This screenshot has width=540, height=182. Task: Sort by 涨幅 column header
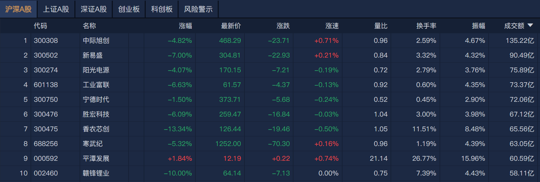185,26
